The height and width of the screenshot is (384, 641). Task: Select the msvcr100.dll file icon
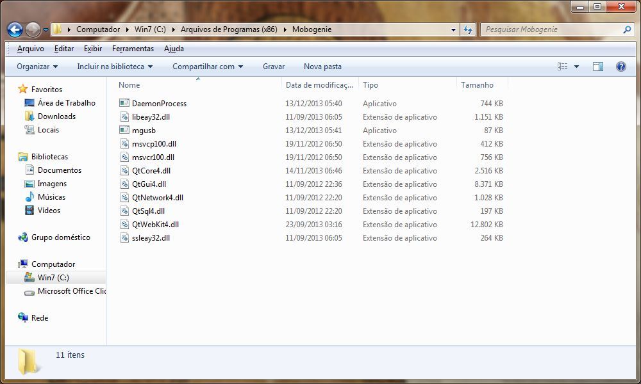point(124,157)
